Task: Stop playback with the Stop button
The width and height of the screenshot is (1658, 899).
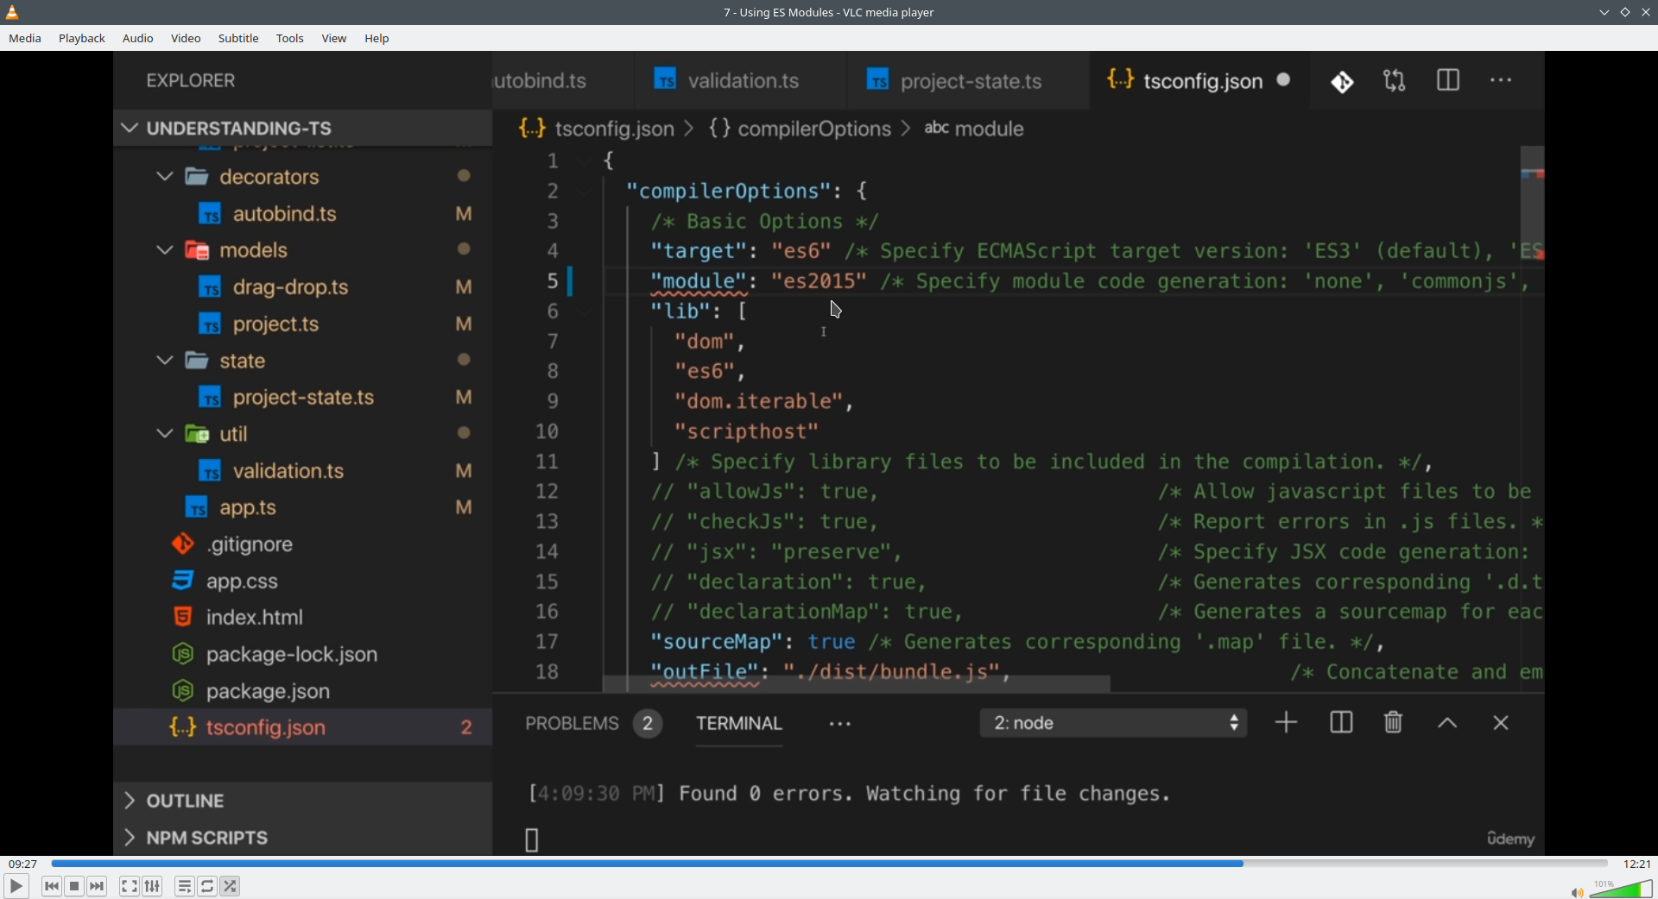Action: (x=75, y=886)
